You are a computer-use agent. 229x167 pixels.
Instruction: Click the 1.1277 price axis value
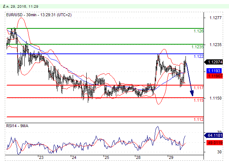(215, 18)
